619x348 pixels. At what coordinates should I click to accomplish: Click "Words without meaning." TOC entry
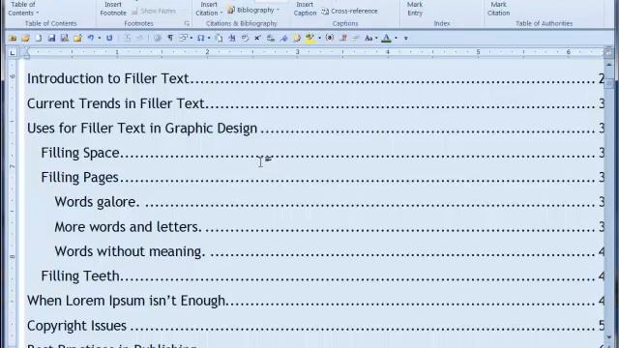point(329,251)
